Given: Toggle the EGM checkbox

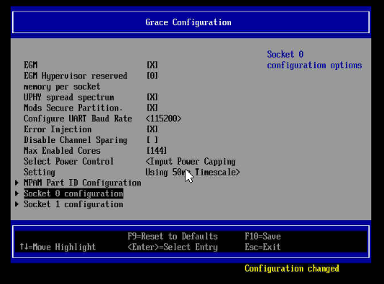Looking at the screenshot, I should pos(152,65).
